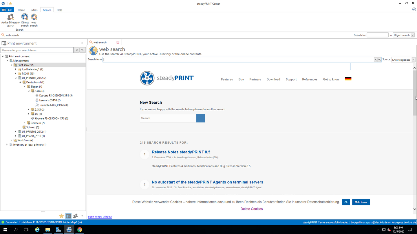The image size is (417, 234).
Task: Clear the print environment search term
Action: [x=76, y=50]
